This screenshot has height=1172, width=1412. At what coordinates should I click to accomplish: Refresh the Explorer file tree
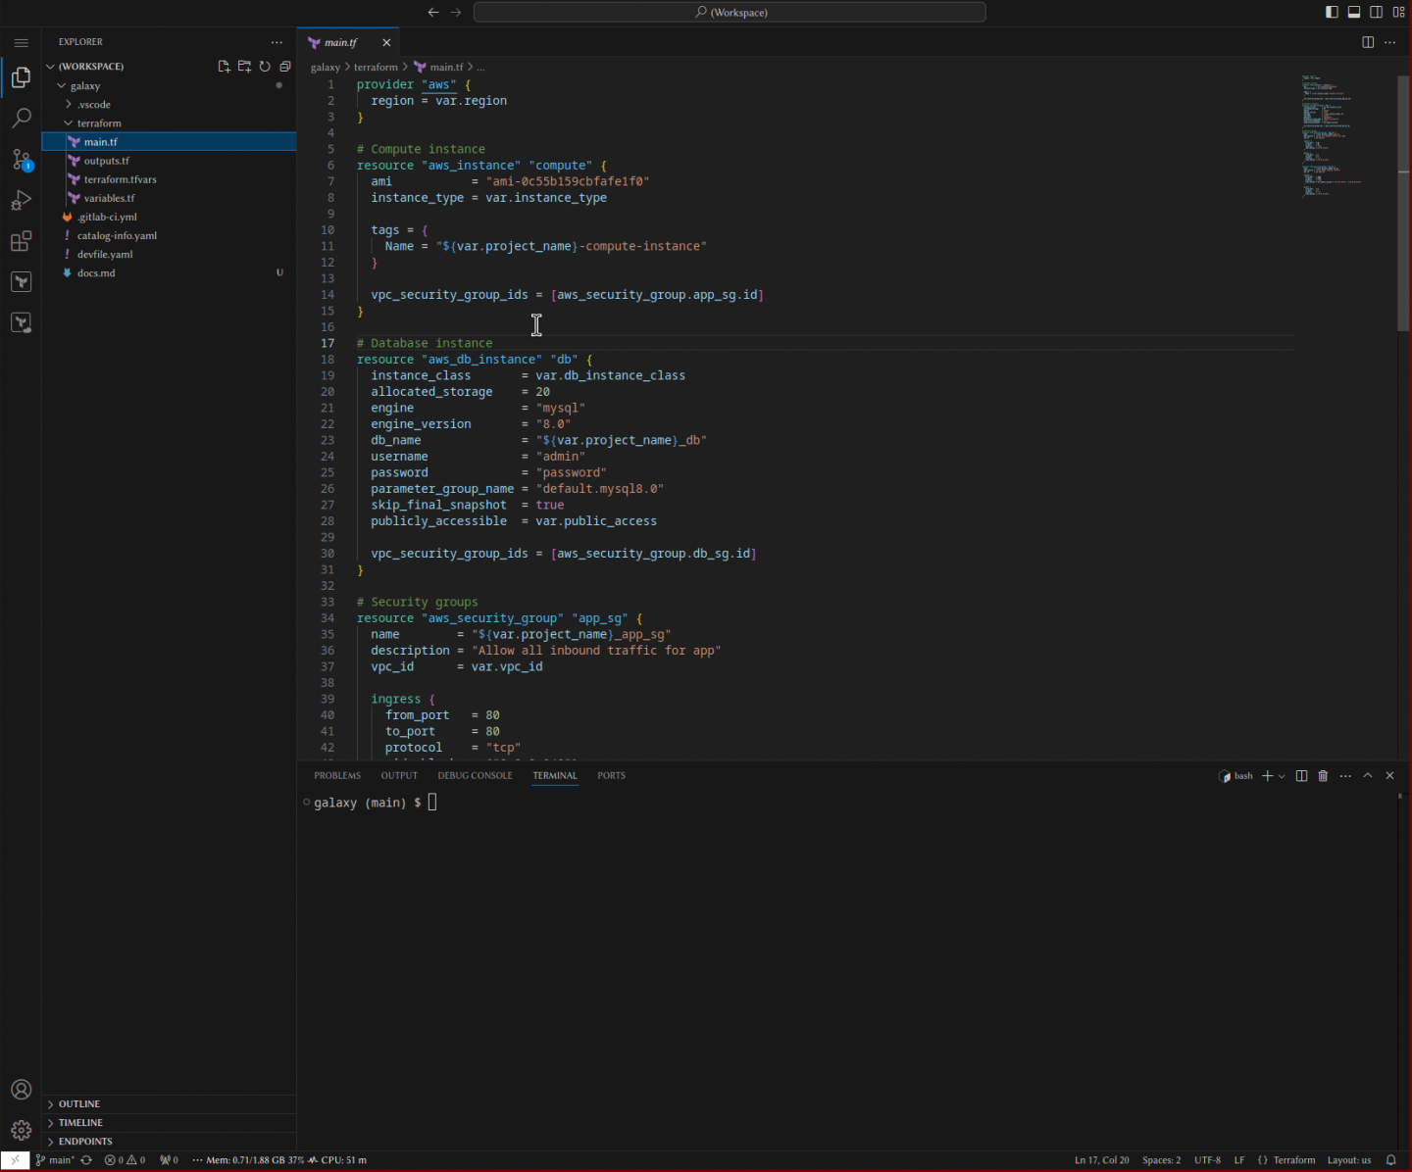265,67
